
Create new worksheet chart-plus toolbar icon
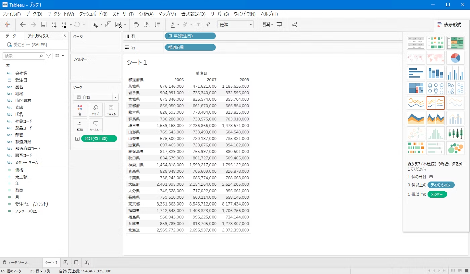pyautogui.click(x=95, y=25)
